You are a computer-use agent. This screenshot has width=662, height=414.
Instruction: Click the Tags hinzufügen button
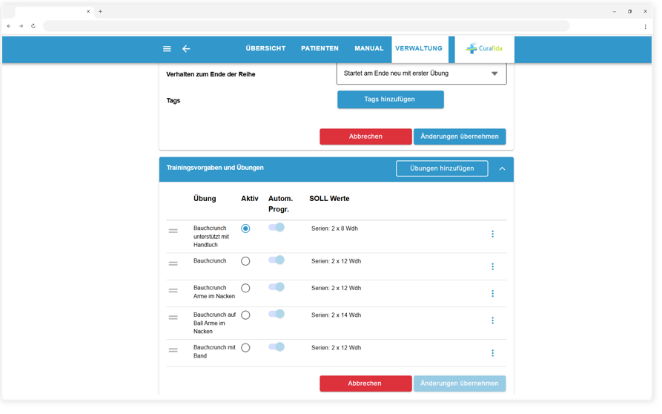390,99
